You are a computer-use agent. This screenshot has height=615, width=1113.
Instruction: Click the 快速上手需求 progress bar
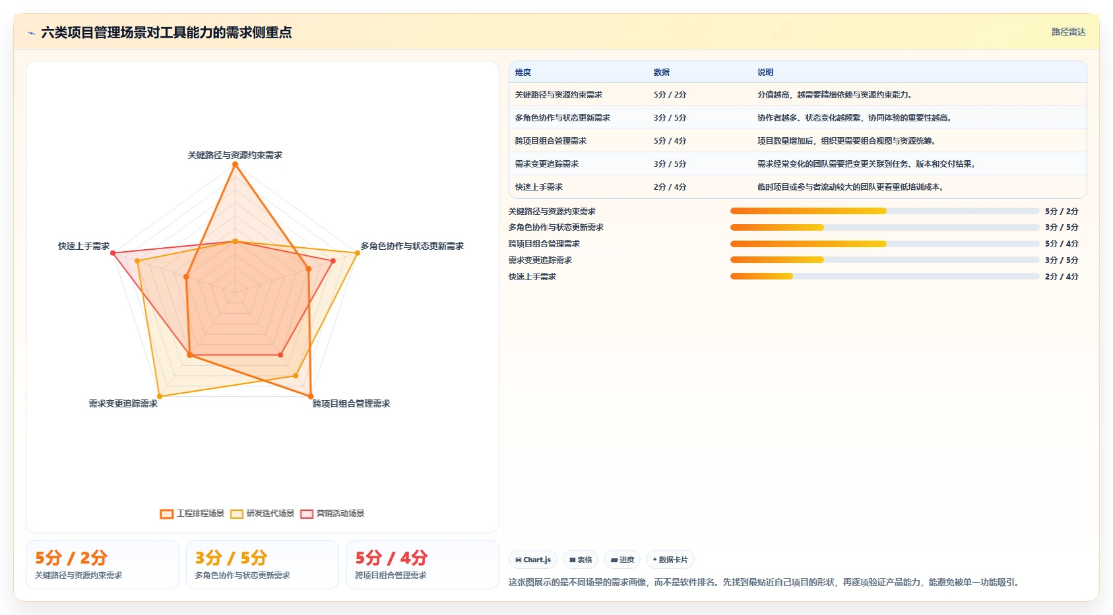point(885,276)
